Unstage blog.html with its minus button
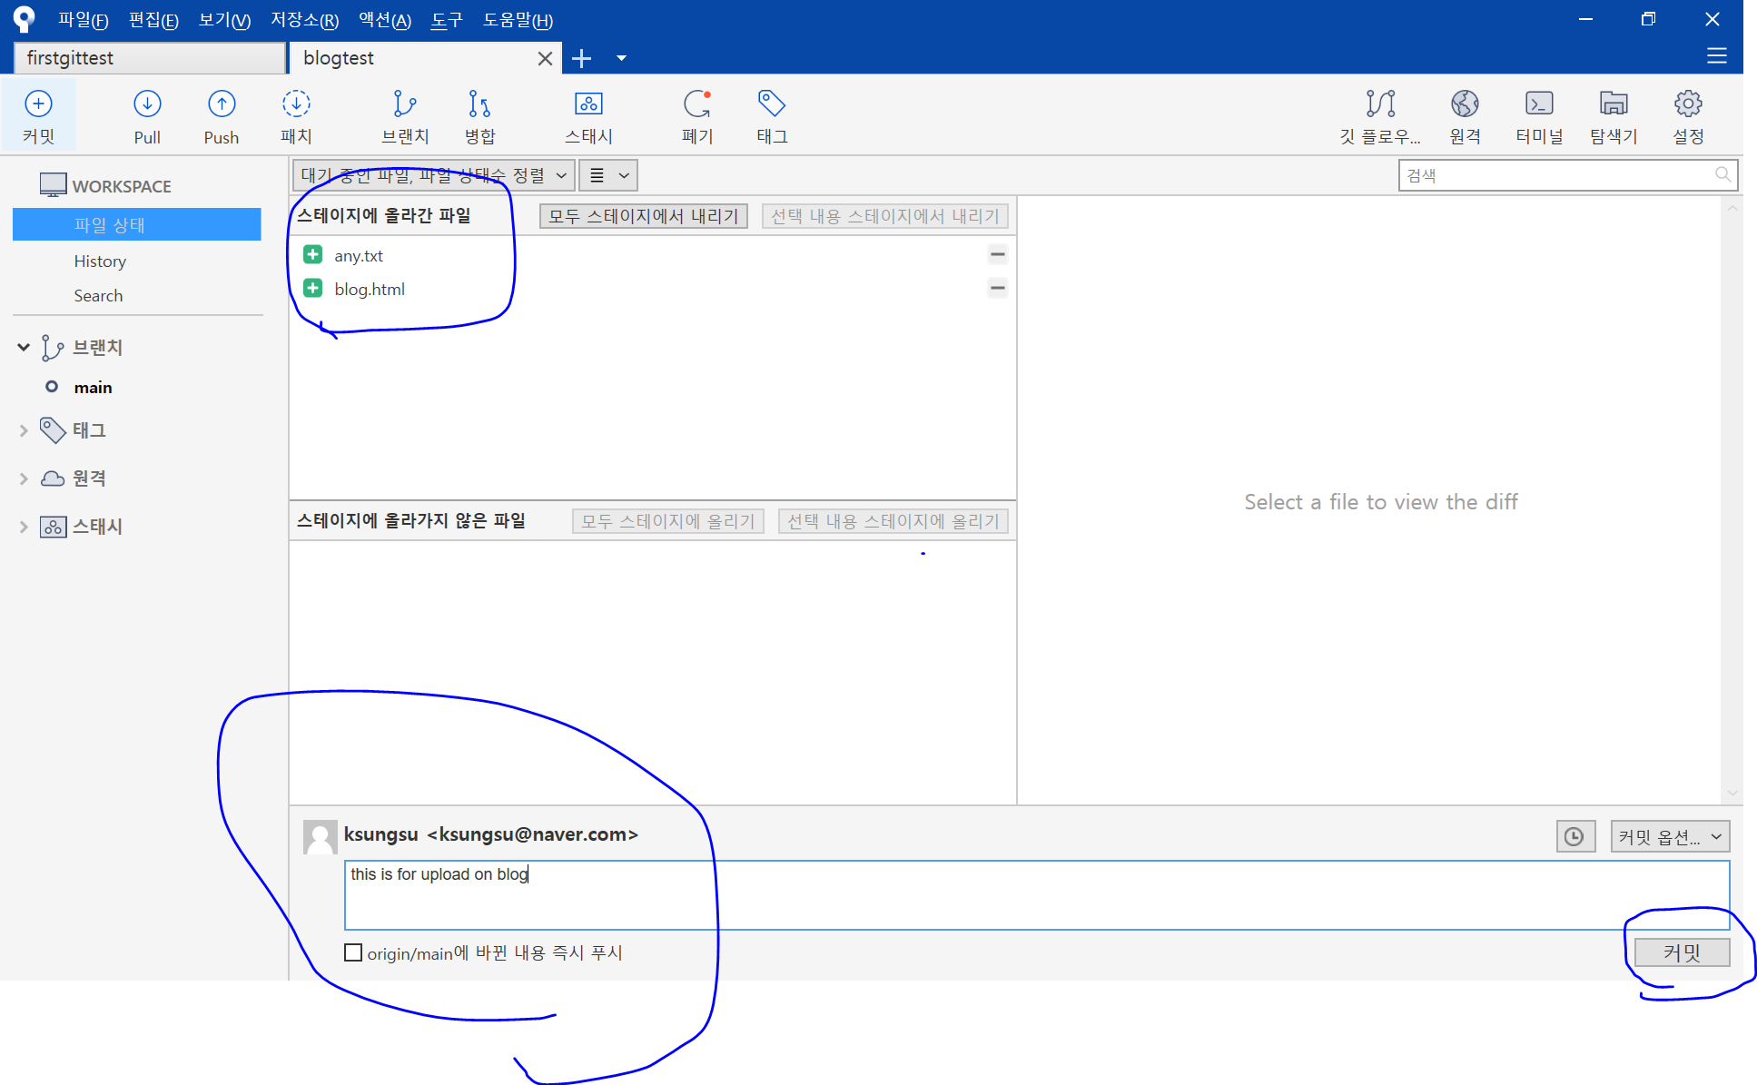This screenshot has width=1757, height=1085. coord(997,288)
